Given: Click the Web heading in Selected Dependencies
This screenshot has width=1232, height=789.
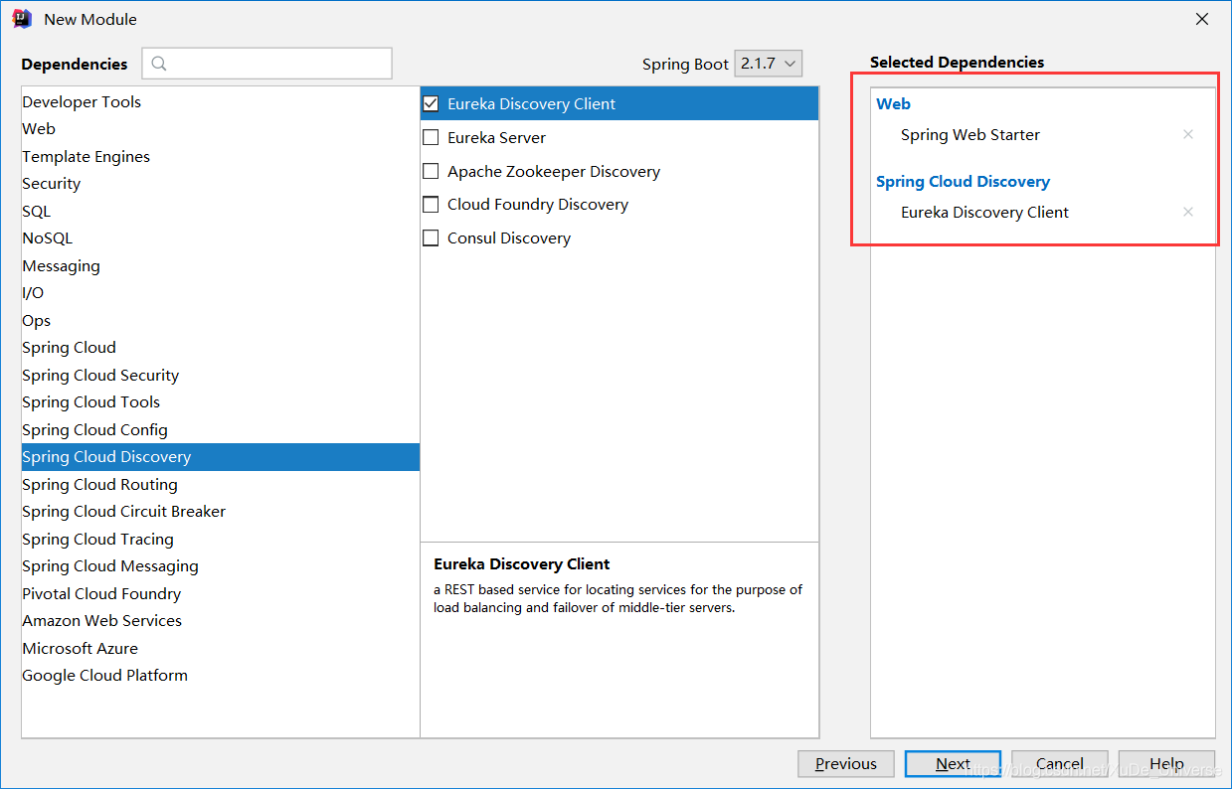Looking at the screenshot, I should (x=893, y=103).
